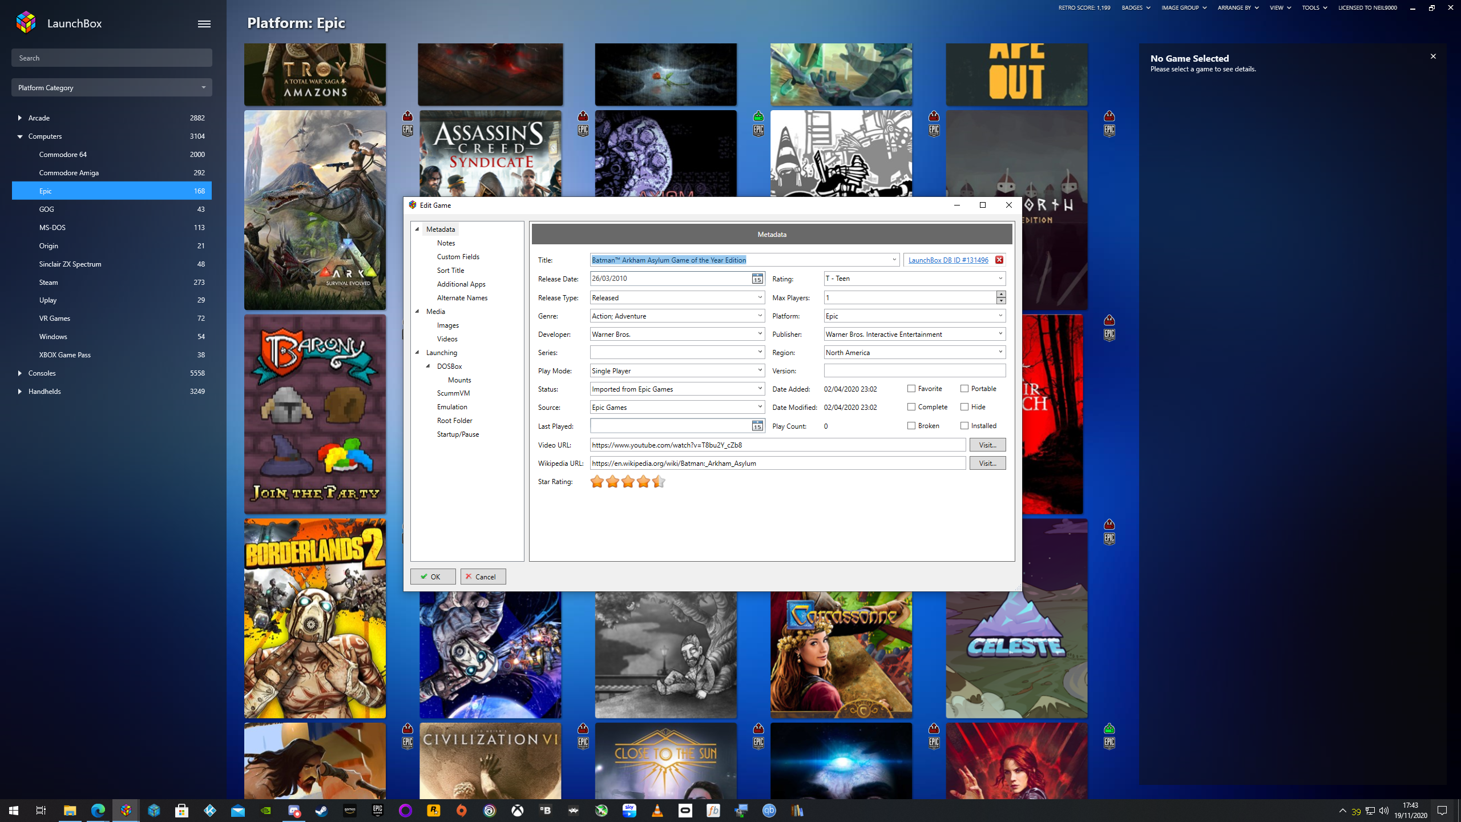The image size is (1461, 822).
Task: Visit the Video URL
Action: click(x=987, y=445)
